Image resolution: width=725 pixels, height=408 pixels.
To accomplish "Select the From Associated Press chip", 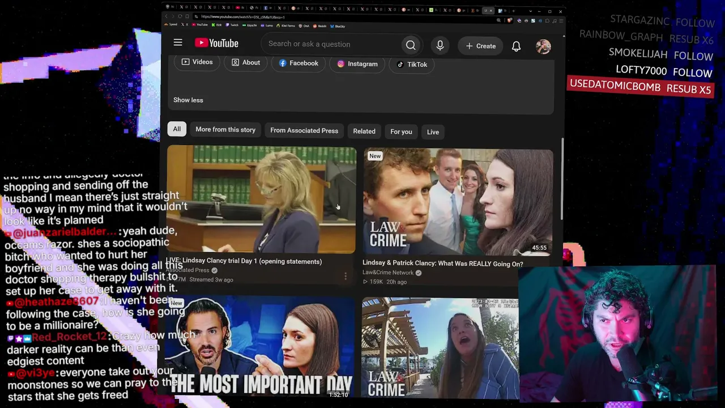I will pyautogui.click(x=304, y=130).
